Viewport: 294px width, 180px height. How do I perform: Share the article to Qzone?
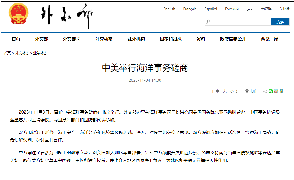tap(281, 92)
